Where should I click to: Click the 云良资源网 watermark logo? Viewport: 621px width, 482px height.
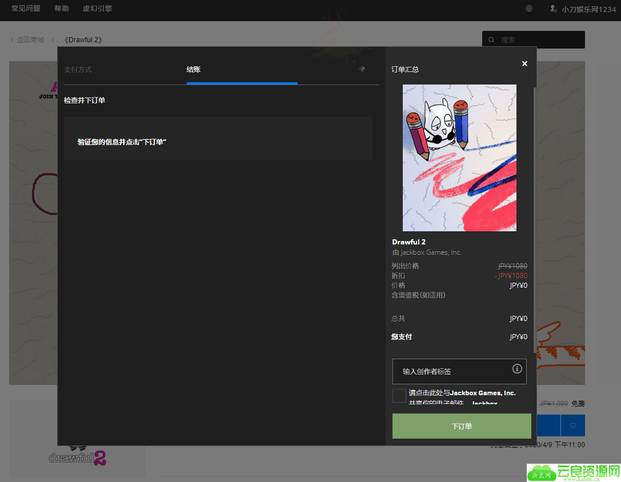coord(573,472)
